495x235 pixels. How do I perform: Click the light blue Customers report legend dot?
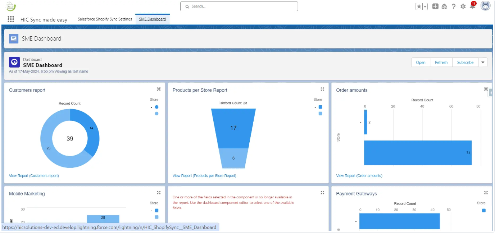(x=156, y=114)
